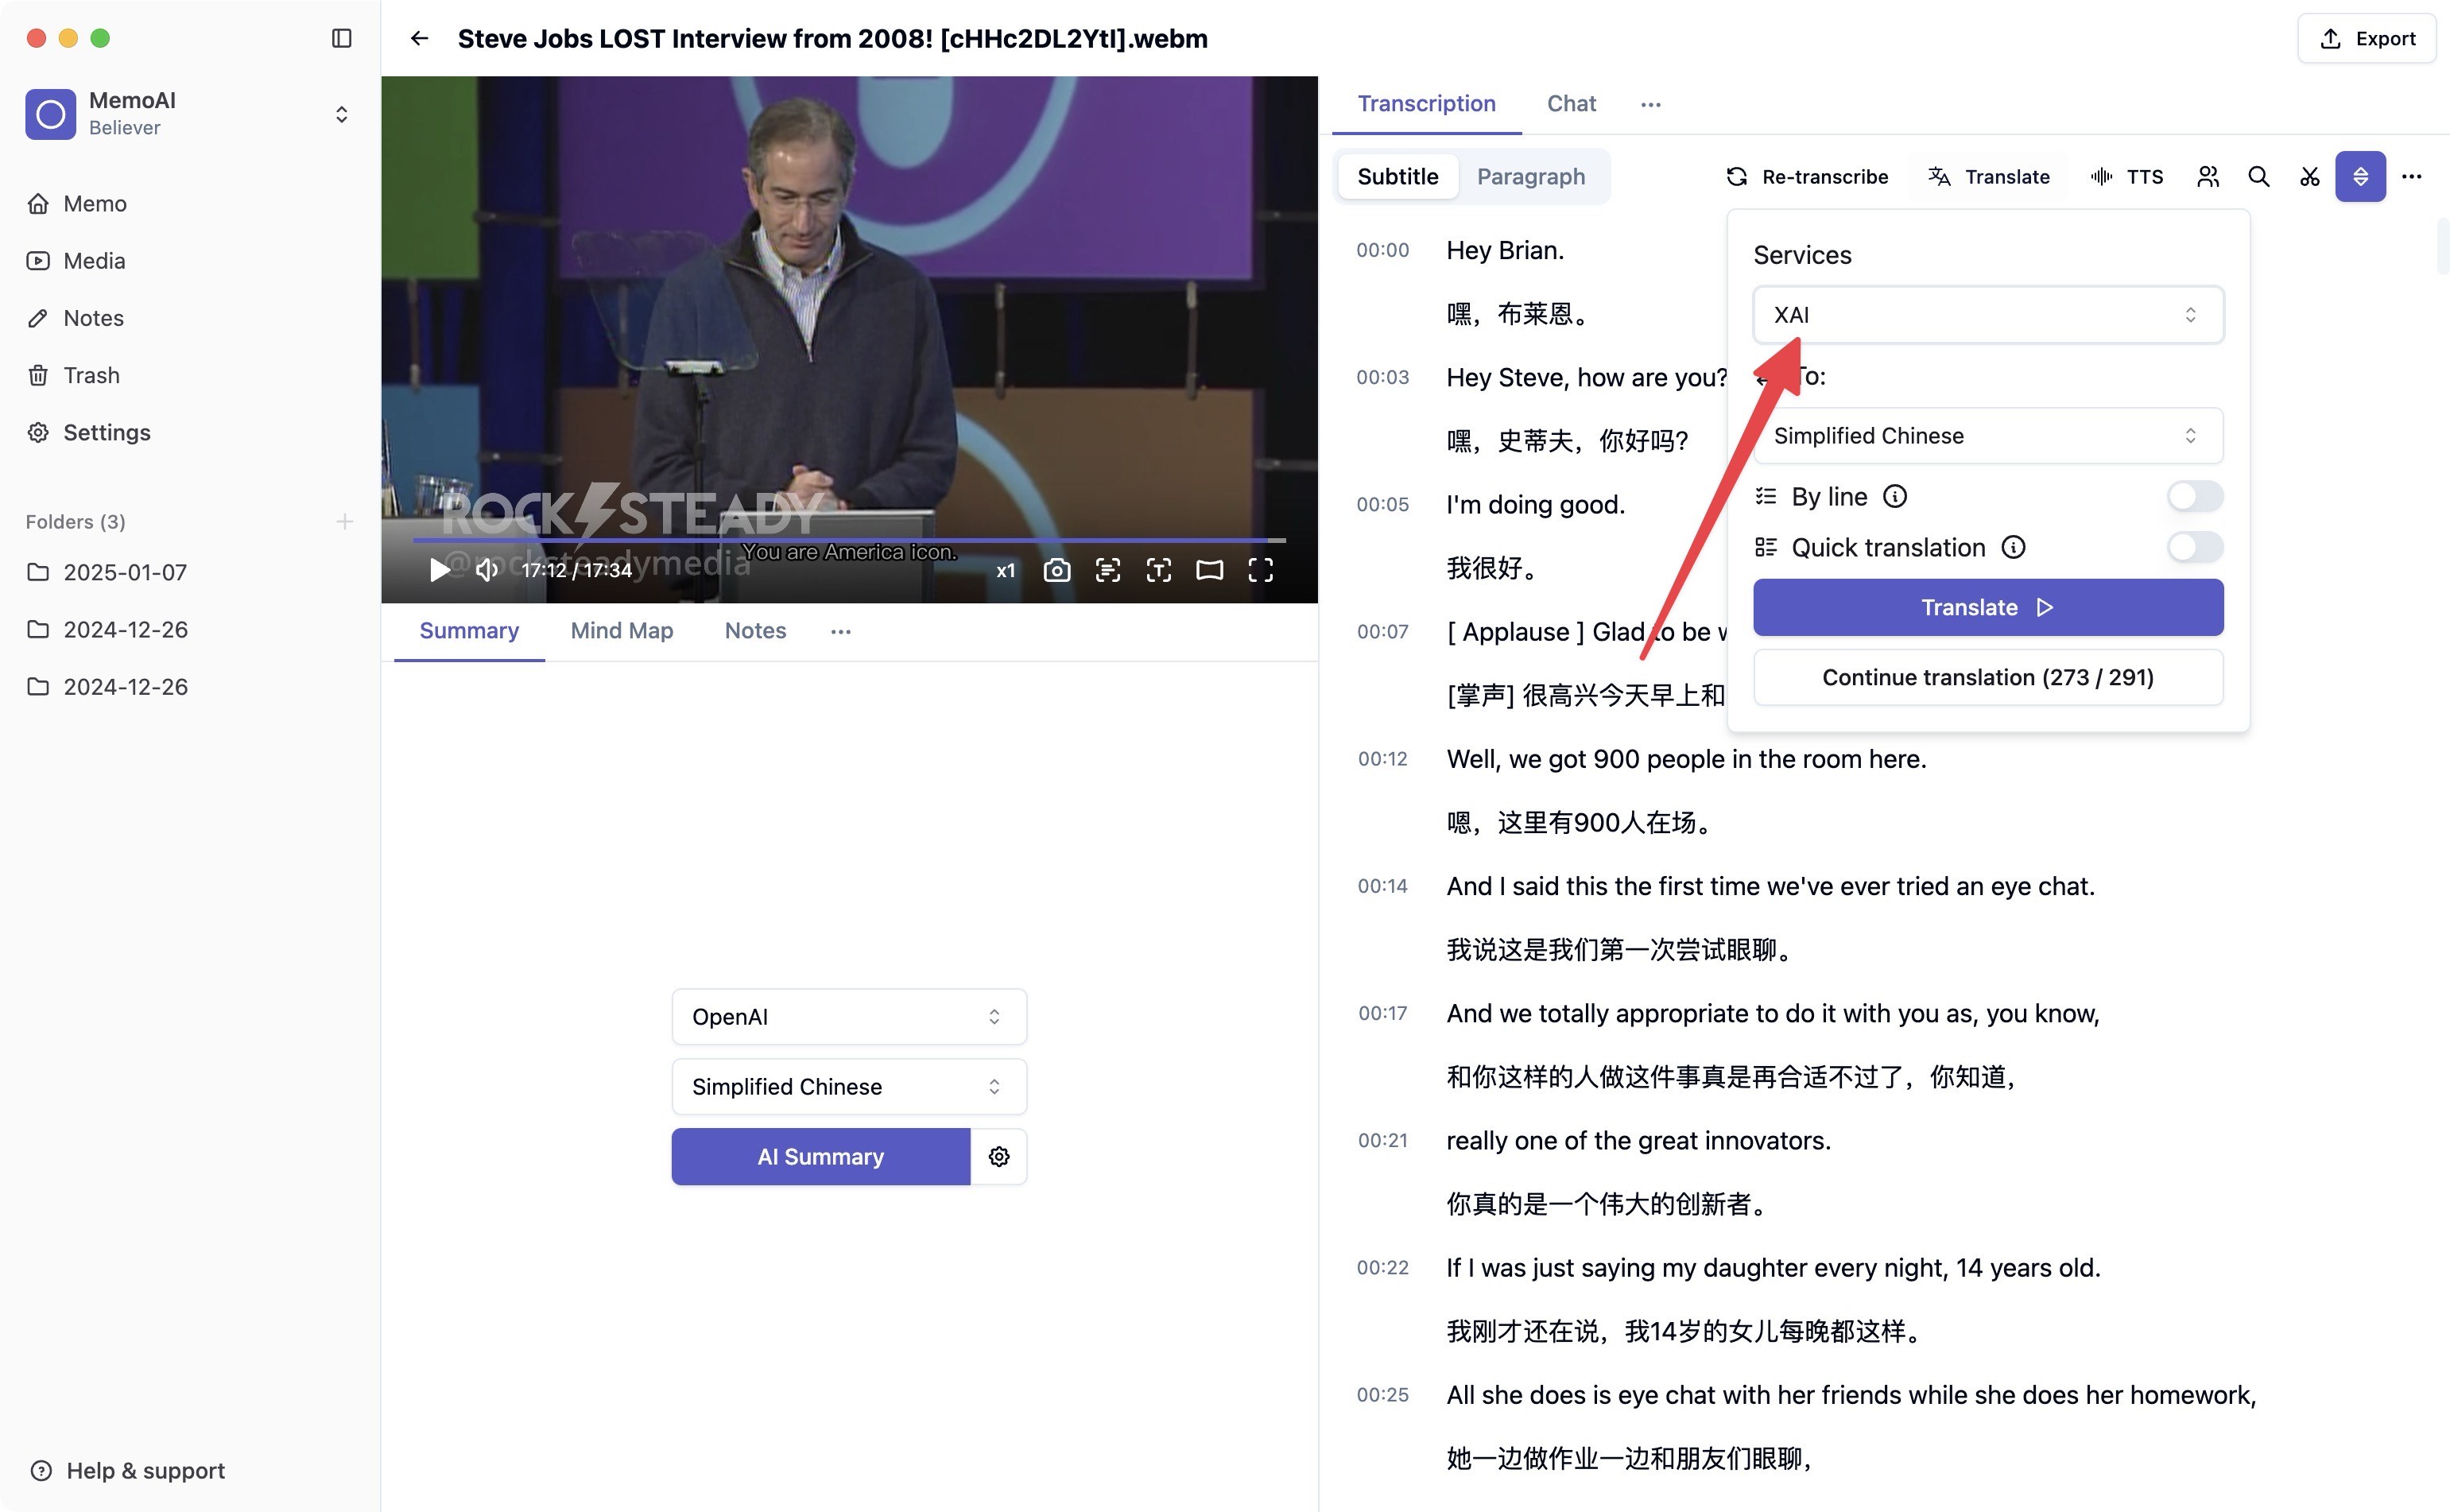Open the Notes tab below video
Image resolution: width=2450 pixels, height=1512 pixels.
pos(755,631)
